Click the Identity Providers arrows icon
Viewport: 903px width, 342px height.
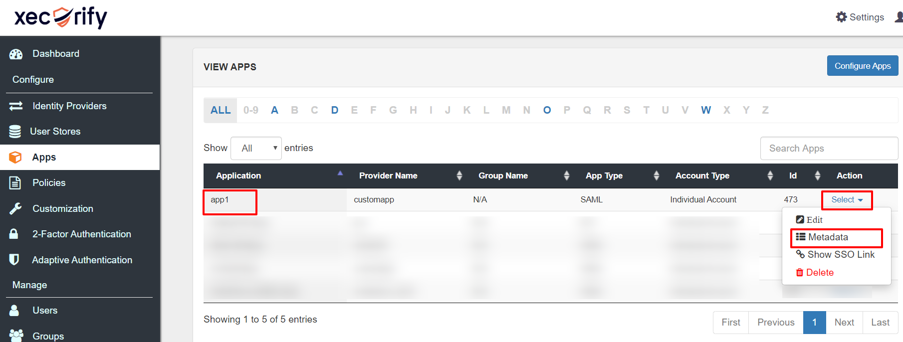[16, 106]
